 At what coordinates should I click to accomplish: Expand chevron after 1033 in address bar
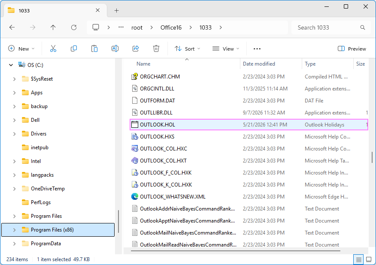point(220,27)
